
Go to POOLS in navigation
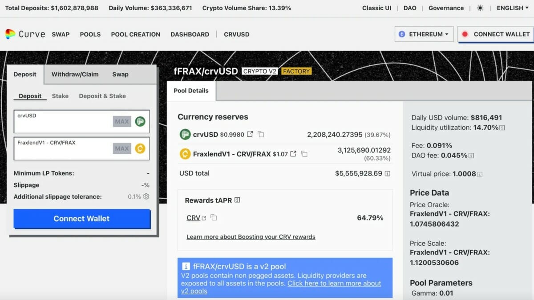tap(90, 34)
